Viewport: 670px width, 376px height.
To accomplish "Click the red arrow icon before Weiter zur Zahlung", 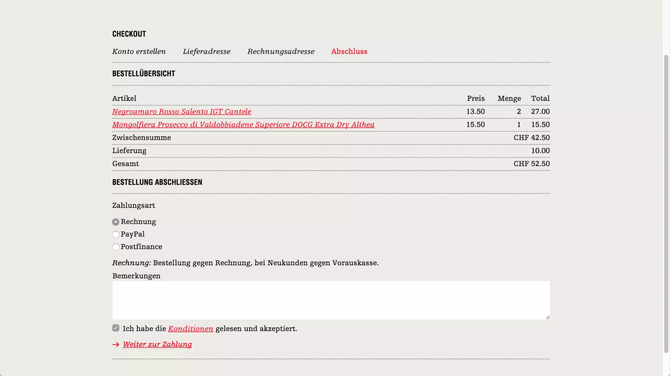I will 115,345.
